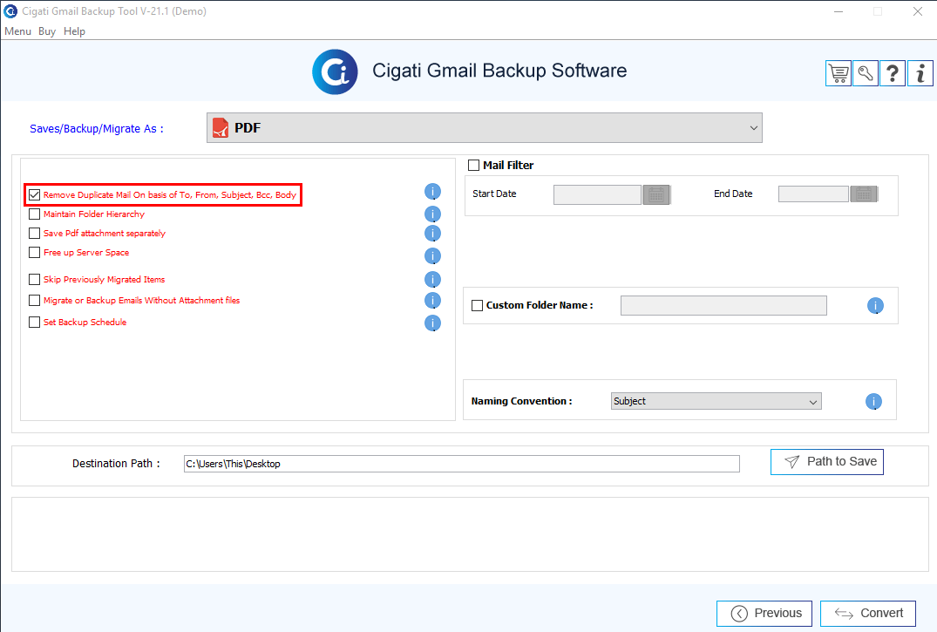
Task: Click info icon for Migrate Without Attachment files
Action: (432, 300)
